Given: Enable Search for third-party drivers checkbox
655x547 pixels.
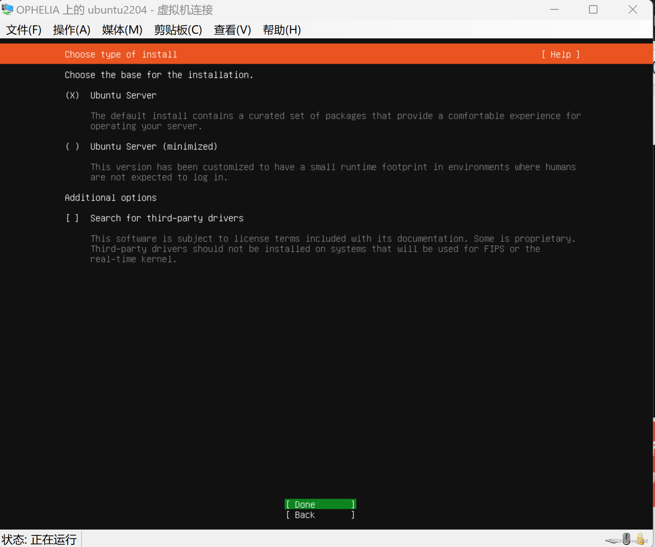Looking at the screenshot, I should [x=72, y=218].
